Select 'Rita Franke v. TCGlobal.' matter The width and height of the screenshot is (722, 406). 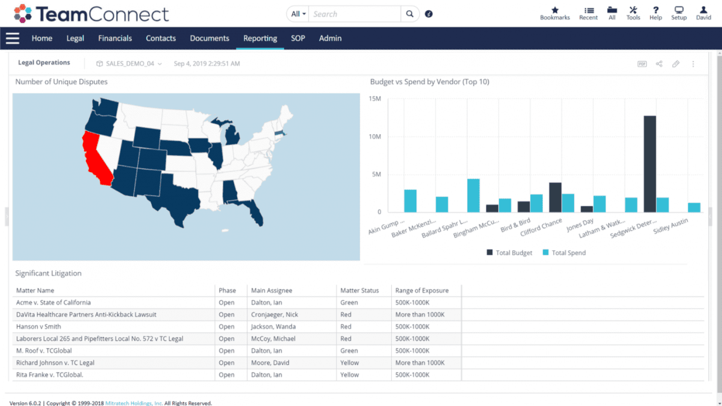[x=49, y=375]
